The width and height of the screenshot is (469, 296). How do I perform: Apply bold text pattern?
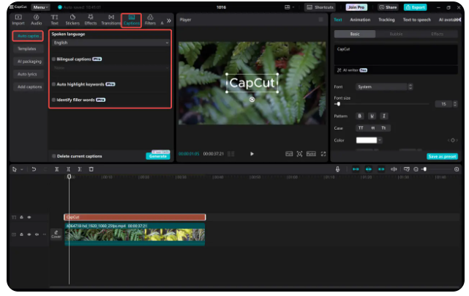pyautogui.click(x=359, y=116)
